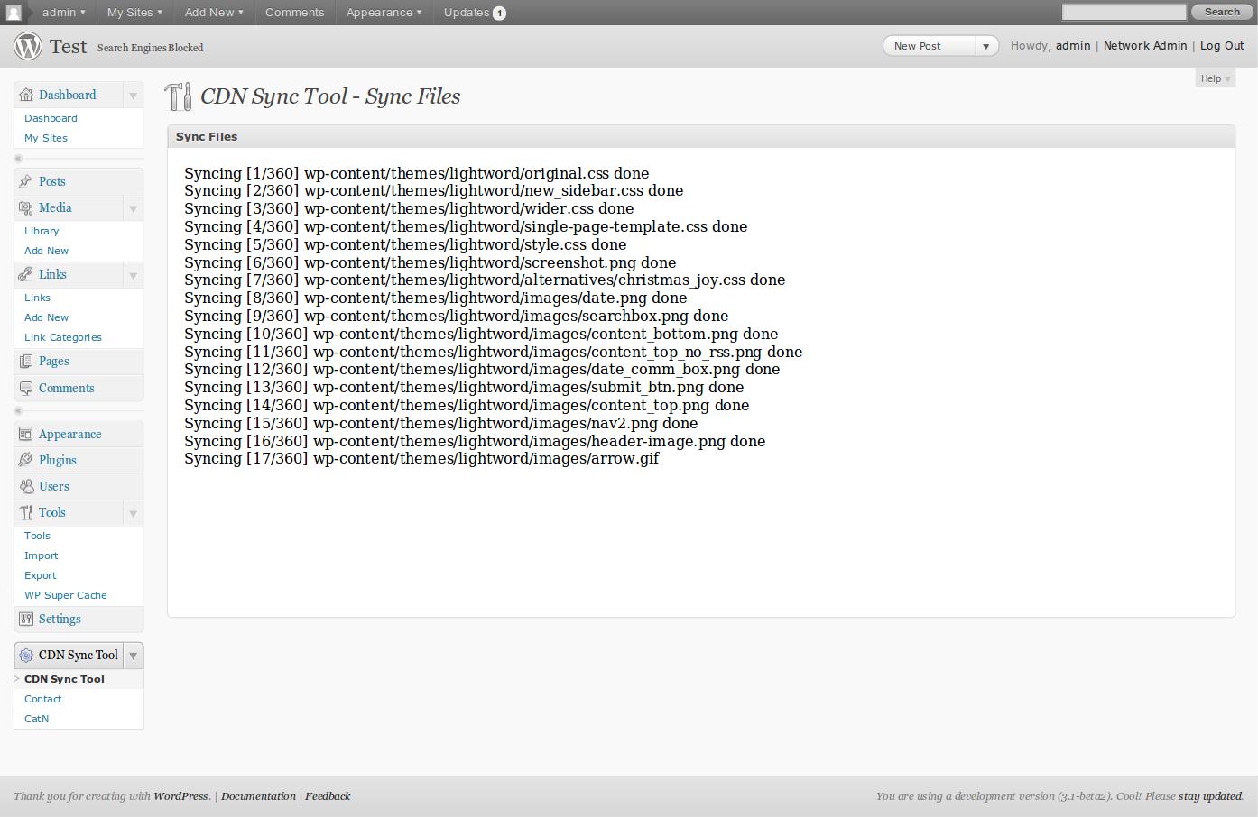Click the WordPress logo icon

pyautogui.click(x=28, y=46)
